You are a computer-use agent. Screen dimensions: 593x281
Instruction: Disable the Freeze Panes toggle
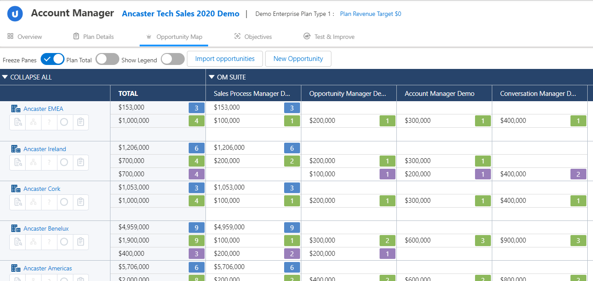(52, 59)
